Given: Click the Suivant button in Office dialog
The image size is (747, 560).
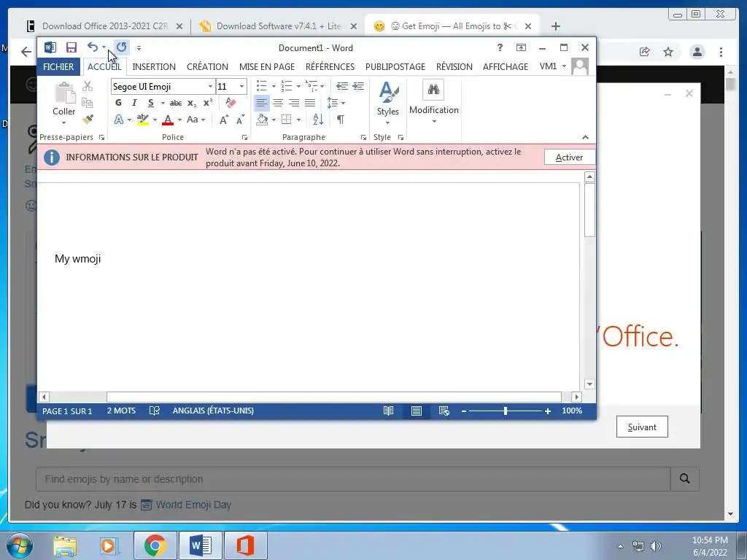Looking at the screenshot, I should coord(642,427).
